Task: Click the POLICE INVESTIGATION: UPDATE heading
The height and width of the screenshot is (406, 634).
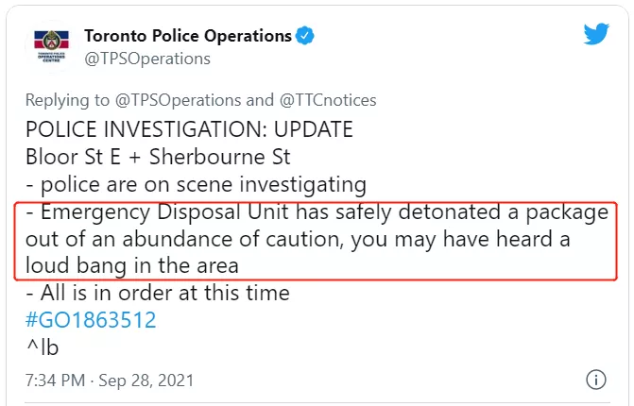Action: tap(189, 129)
